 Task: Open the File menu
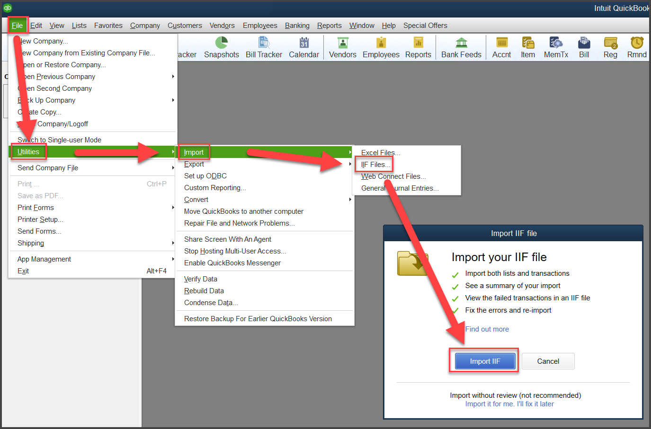18,26
